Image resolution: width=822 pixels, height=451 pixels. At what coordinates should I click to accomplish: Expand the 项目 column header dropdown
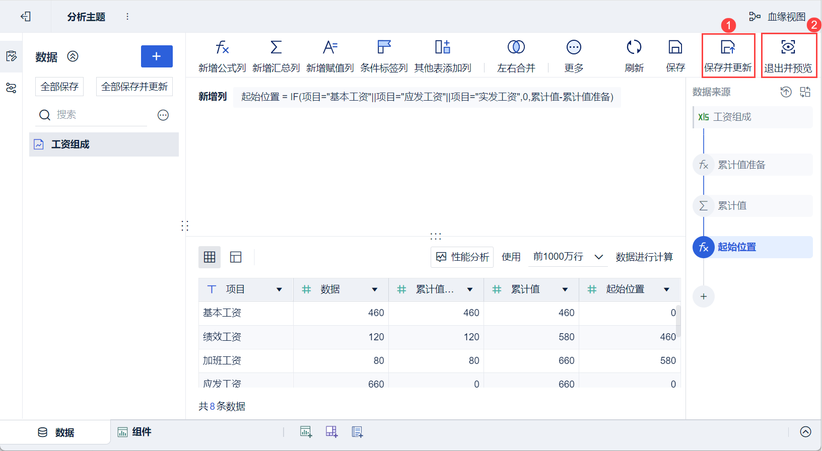click(x=279, y=289)
